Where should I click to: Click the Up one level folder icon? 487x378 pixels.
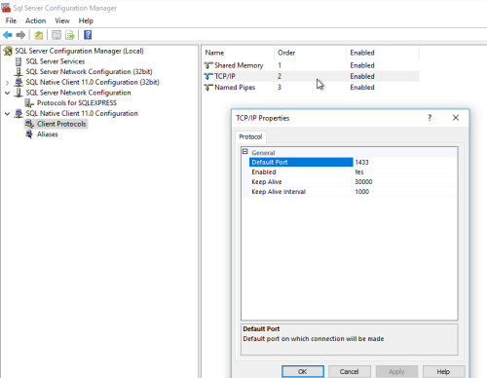pos(39,35)
